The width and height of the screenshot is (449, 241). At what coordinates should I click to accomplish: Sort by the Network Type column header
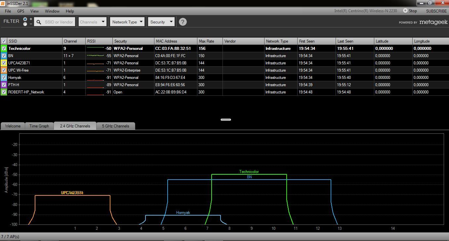point(281,41)
